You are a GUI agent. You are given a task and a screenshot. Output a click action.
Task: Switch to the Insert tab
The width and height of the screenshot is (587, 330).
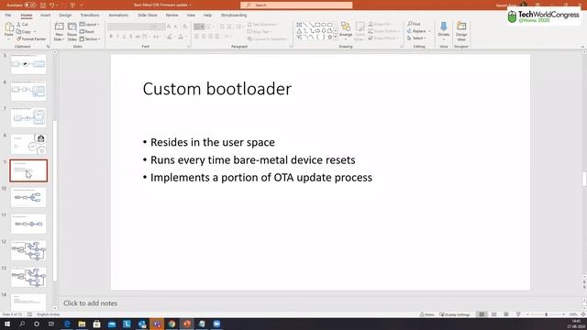pyautogui.click(x=45, y=15)
